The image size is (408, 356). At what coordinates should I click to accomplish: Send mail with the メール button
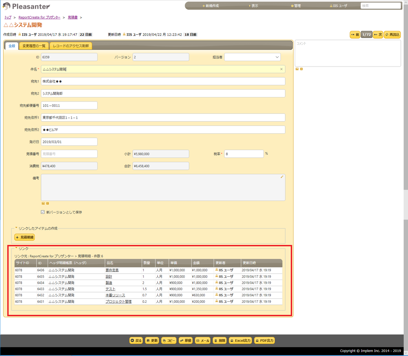click(x=203, y=340)
